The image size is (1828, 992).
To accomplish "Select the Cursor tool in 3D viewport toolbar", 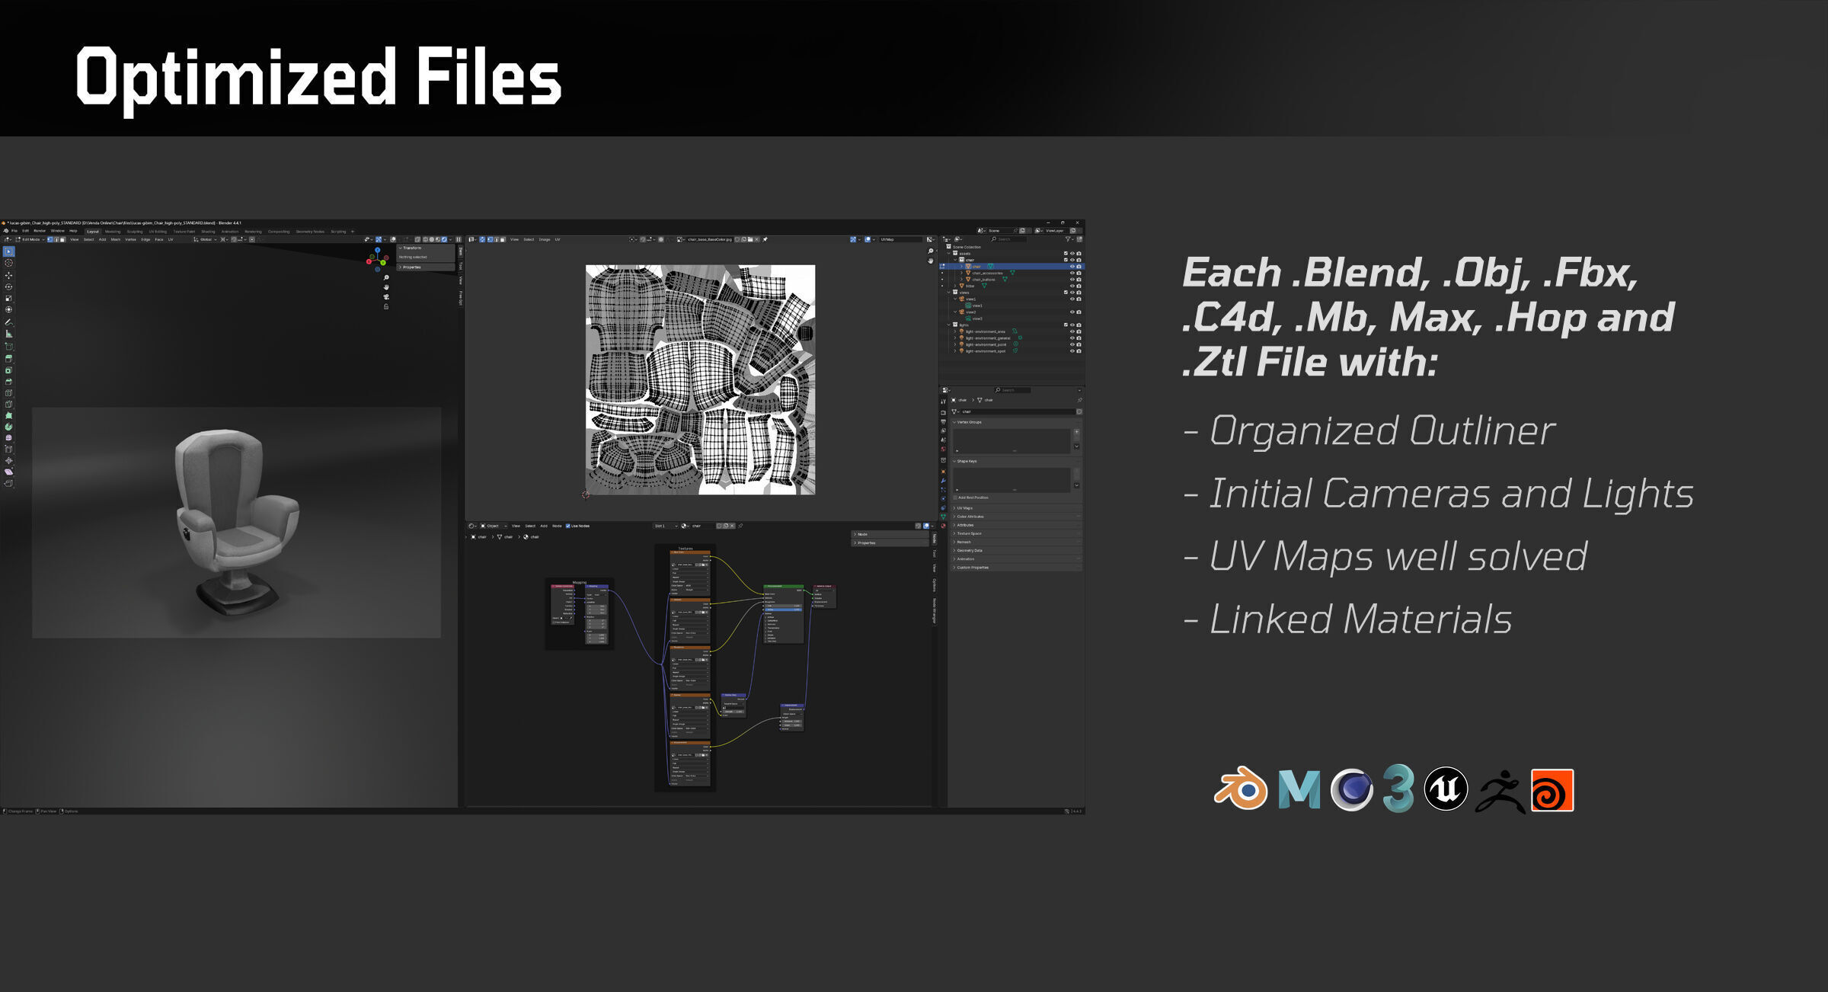I will pyautogui.click(x=8, y=263).
